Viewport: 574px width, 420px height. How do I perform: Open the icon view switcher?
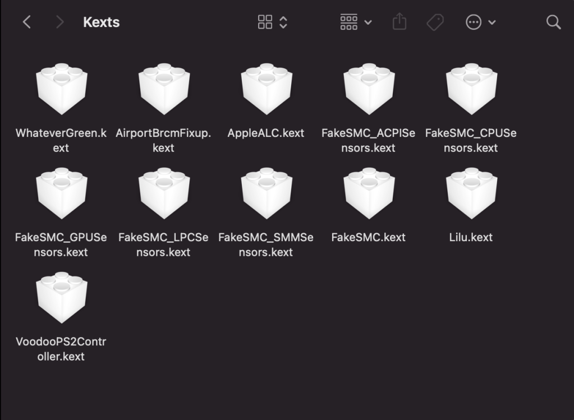point(272,22)
